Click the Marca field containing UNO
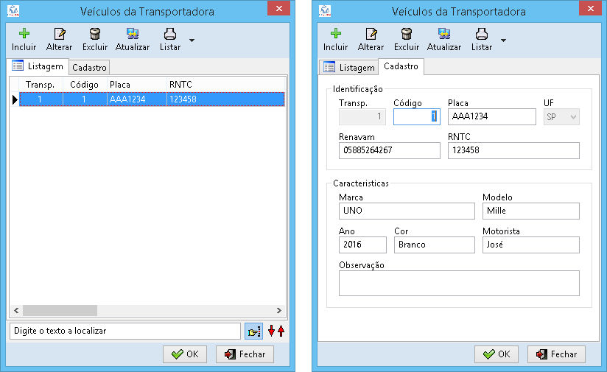607x372 pixels. pyautogui.click(x=407, y=211)
